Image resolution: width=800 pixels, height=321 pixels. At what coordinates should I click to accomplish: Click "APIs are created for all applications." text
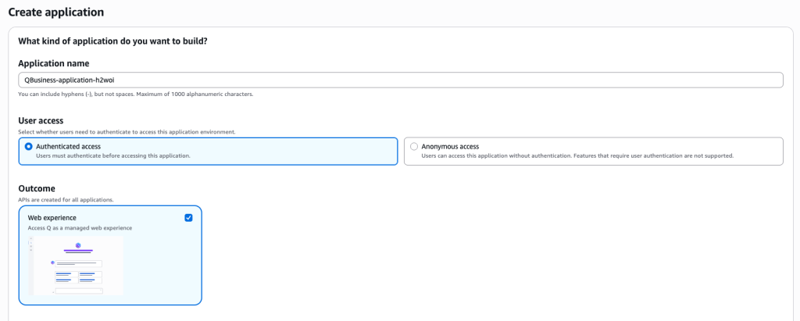point(66,199)
